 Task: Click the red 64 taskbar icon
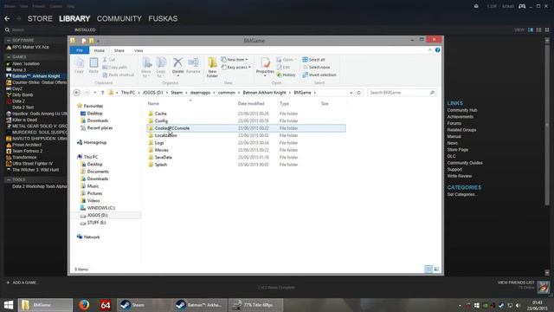[105, 304]
